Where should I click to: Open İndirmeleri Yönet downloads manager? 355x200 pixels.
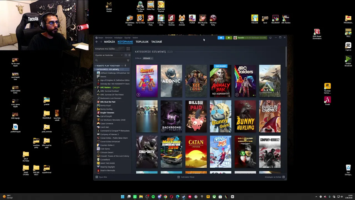186,177
